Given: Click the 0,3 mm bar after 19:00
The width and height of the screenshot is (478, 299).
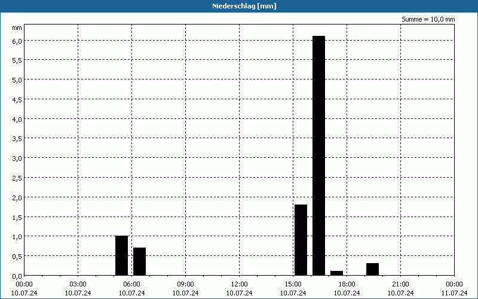Looking at the screenshot, I should [372, 269].
